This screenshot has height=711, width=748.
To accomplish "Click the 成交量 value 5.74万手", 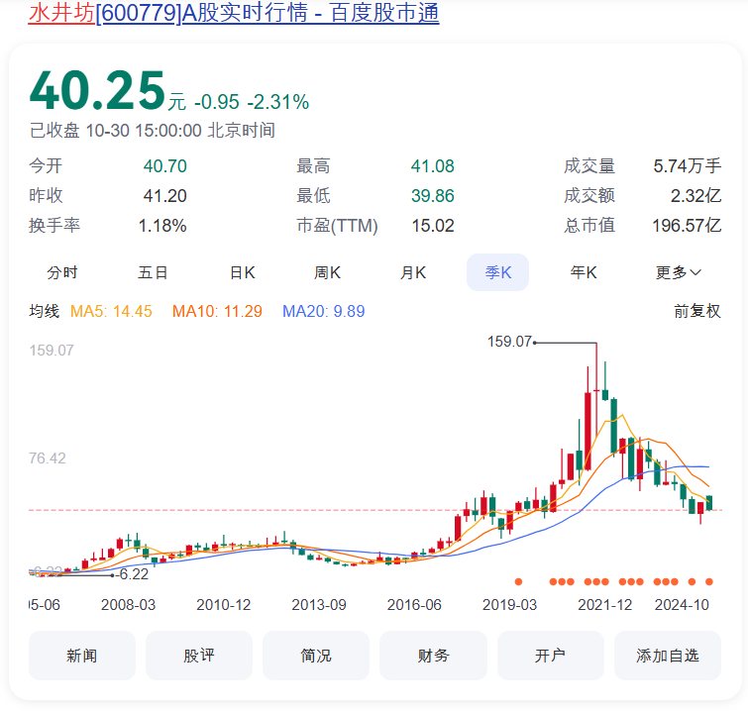I will coord(687,166).
